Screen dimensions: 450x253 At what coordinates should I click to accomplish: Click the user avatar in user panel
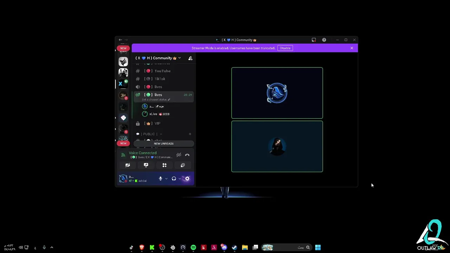click(123, 179)
